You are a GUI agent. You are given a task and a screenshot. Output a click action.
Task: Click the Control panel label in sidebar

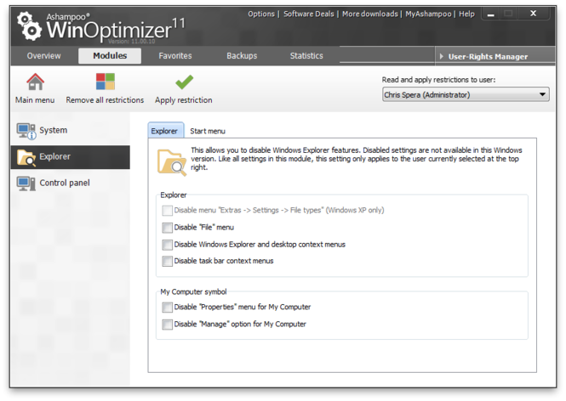(65, 183)
